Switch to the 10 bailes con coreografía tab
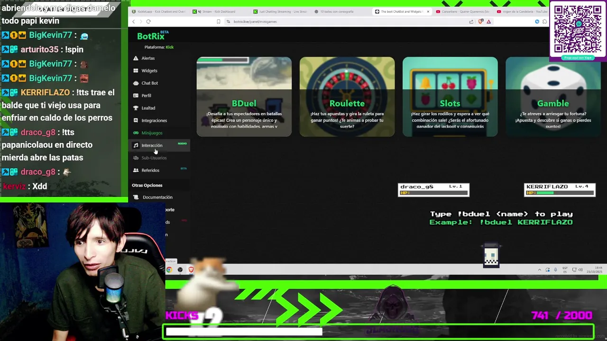607x341 pixels. tap(341, 11)
